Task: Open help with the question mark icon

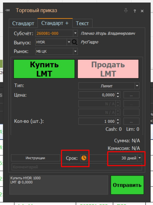Action: coord(135,11)
